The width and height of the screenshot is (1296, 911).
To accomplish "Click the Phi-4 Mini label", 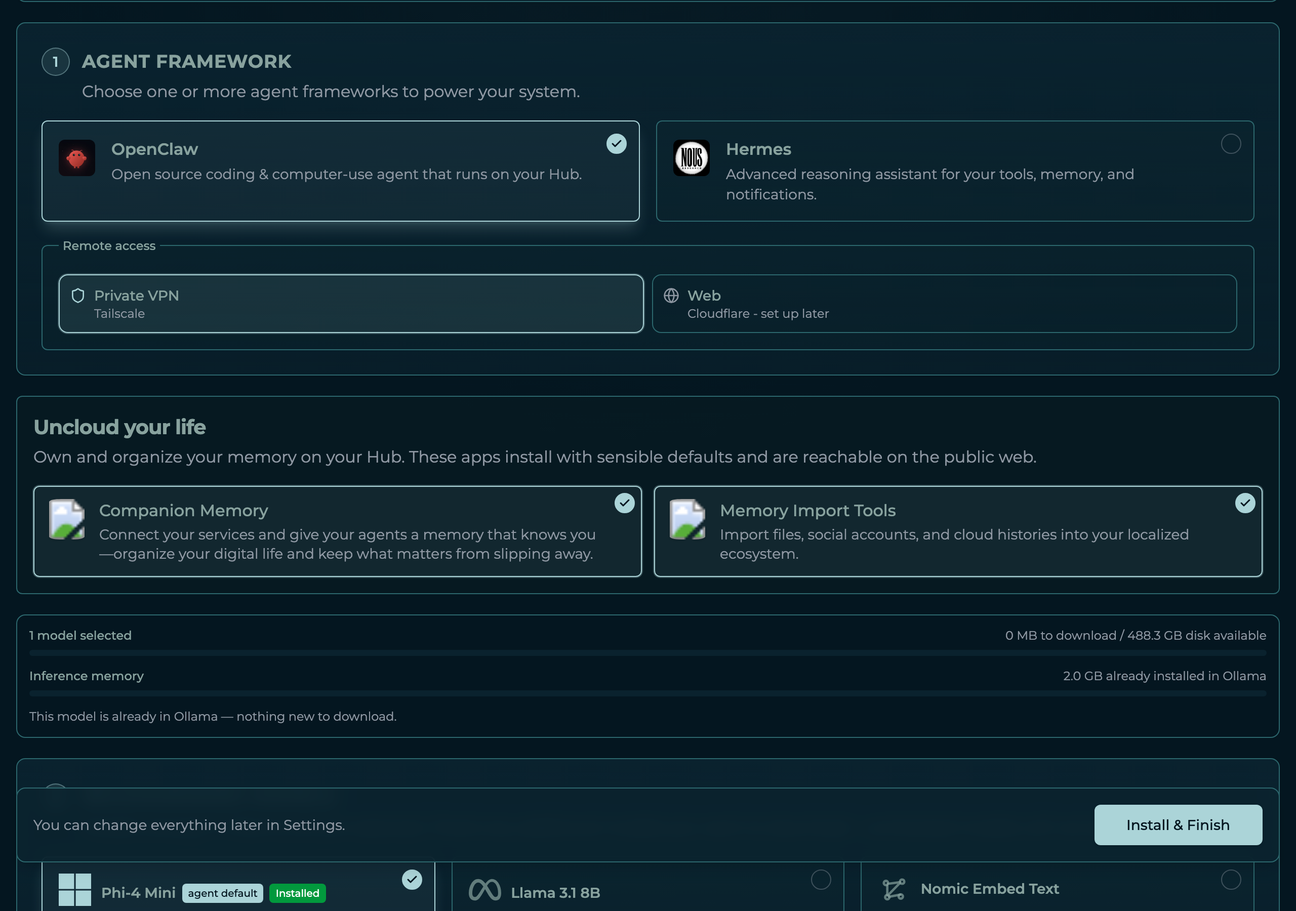I will pyautogui.click(x=138, y=893).
